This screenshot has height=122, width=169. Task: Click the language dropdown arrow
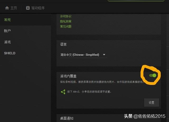coord(104,55)
